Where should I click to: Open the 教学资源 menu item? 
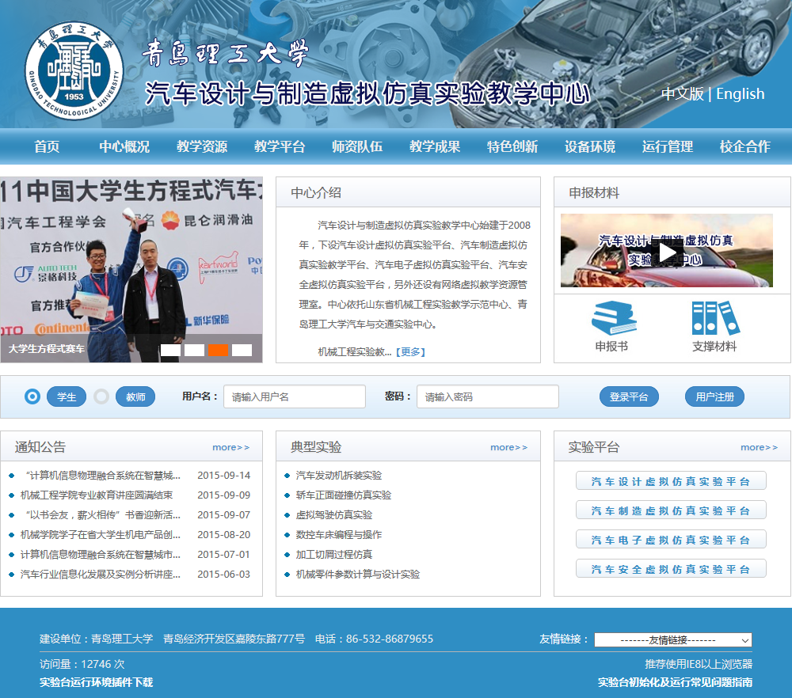(x=202, y=146)
